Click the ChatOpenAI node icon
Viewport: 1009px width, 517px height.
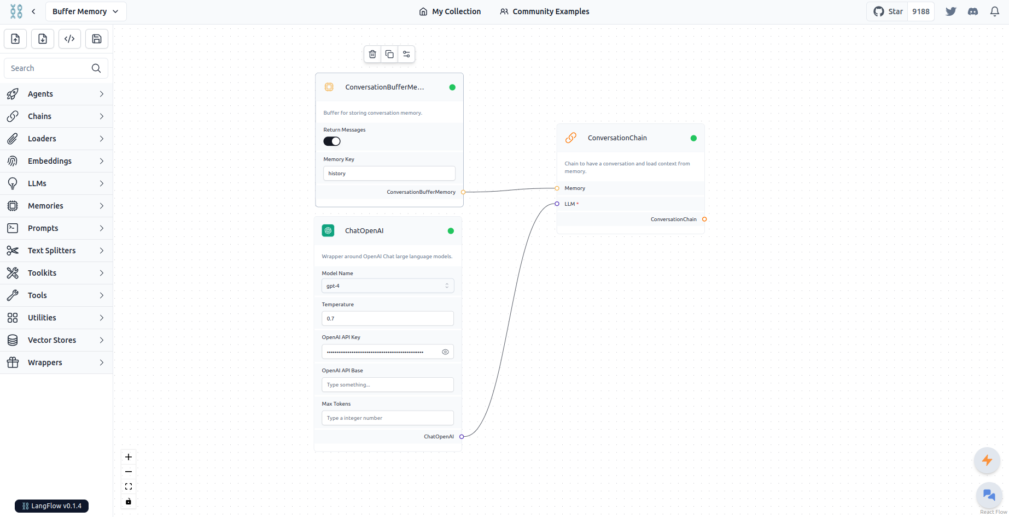tap(328, 231)
